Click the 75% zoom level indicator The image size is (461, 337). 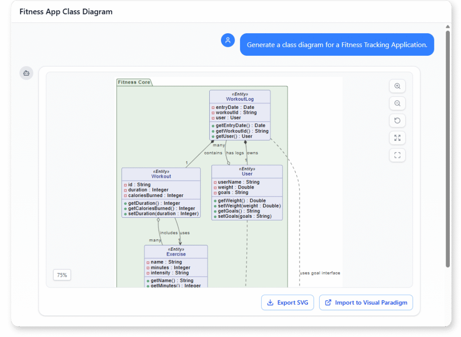click(62, 274)
